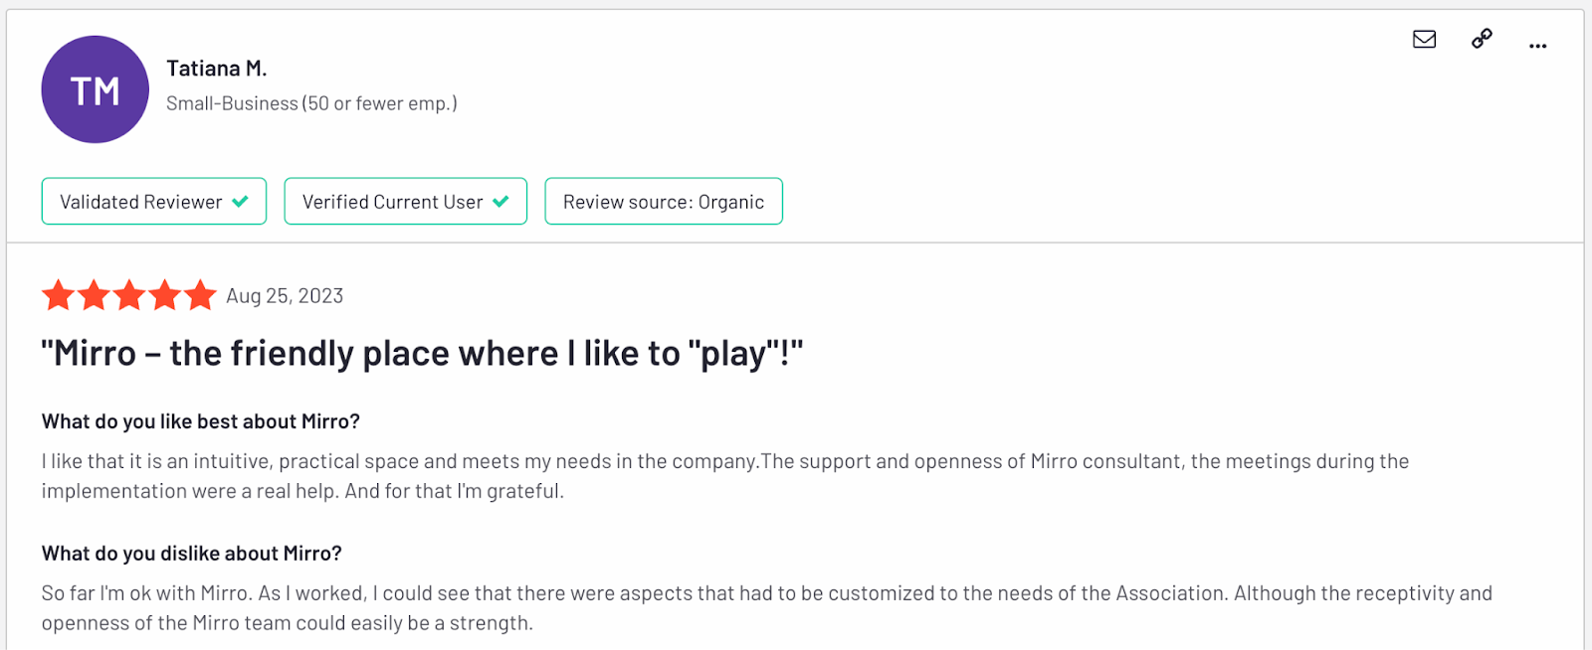Screen dimensions: 1592x650
Task: Click the Verified Current User badge
Action: (405, 202)
